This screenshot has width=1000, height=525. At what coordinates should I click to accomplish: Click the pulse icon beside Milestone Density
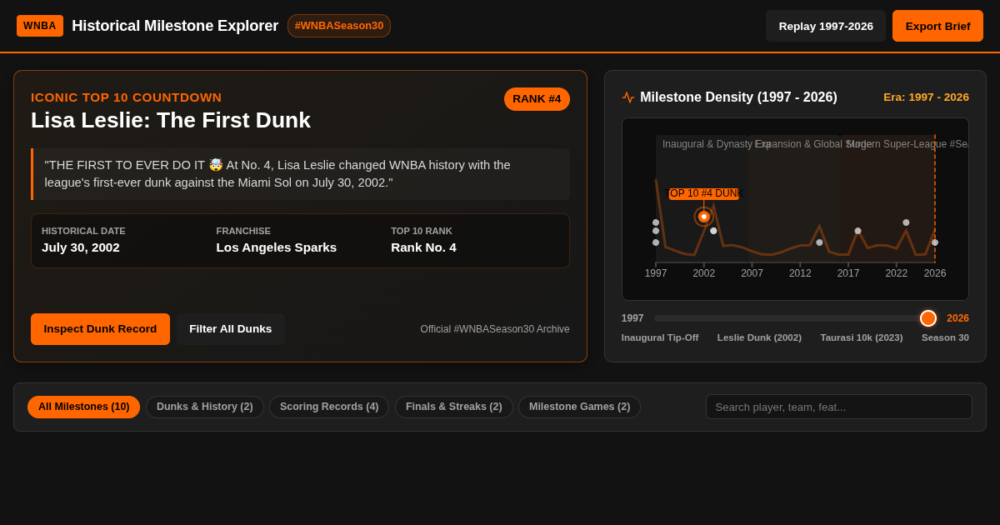[x=628, y=97]
